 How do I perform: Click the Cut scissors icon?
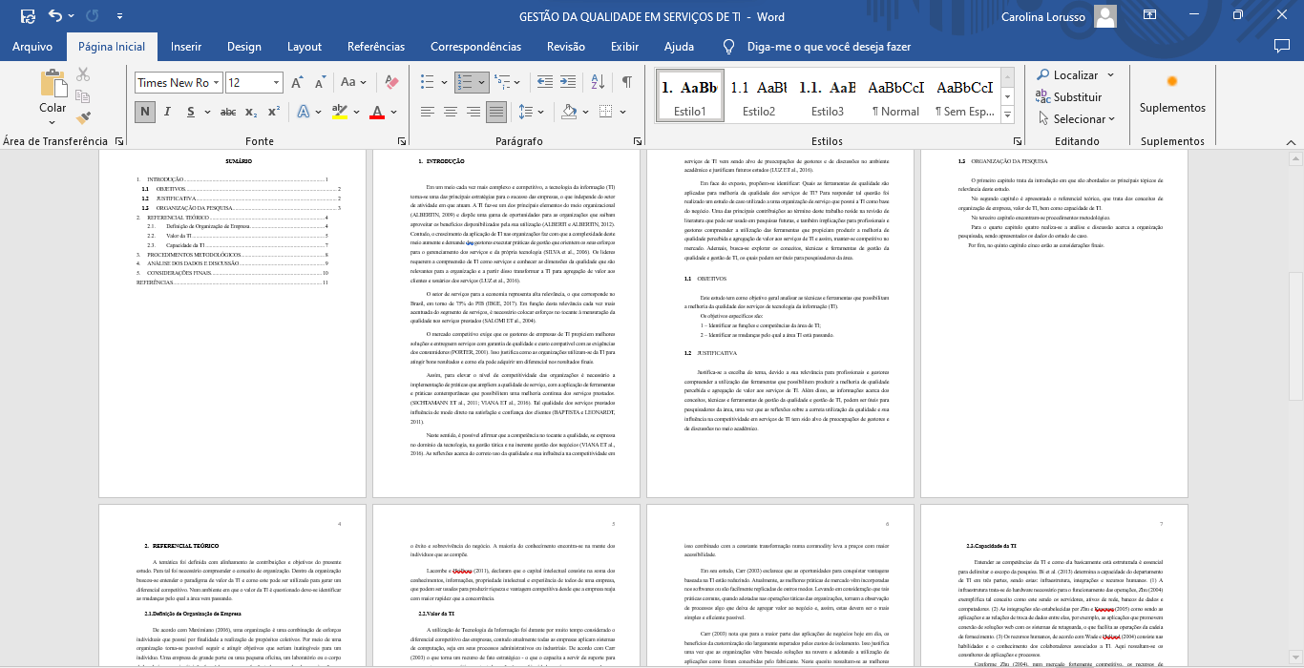pyautogui.click(x=83, y=74)
